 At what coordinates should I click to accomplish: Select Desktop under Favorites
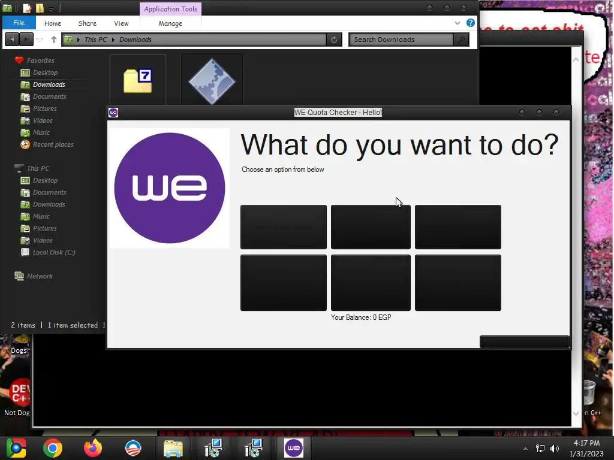point(39,72)
